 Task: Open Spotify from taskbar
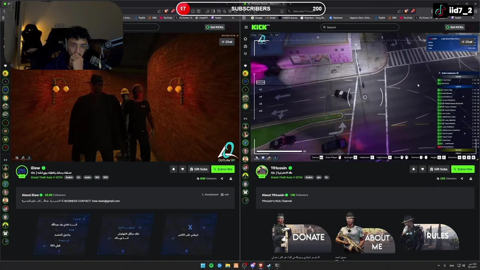tap(211, 265)
